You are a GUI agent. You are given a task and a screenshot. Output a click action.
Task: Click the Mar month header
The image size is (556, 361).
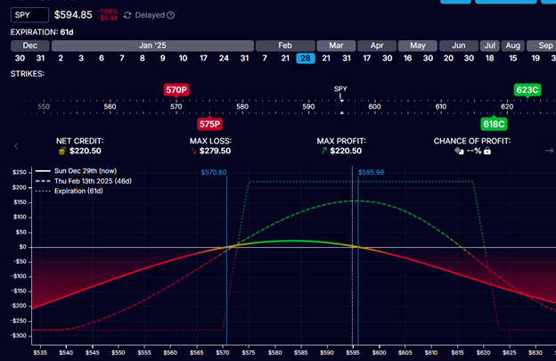[336, 44]
